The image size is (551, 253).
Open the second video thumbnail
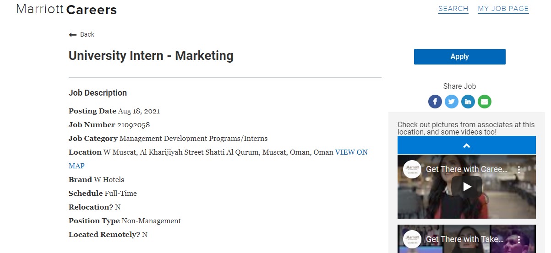pyautogui.click(x=467, y=239)
